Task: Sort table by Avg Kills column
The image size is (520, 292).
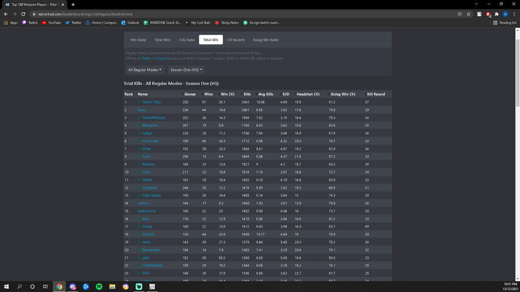Action: click(x=266, y=94)
